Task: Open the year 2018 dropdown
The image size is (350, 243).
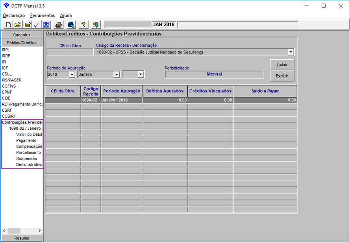Action: (72, 74)
